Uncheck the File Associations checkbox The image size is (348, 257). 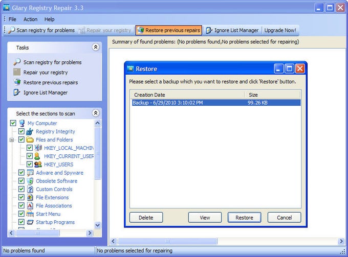[21, 205]
